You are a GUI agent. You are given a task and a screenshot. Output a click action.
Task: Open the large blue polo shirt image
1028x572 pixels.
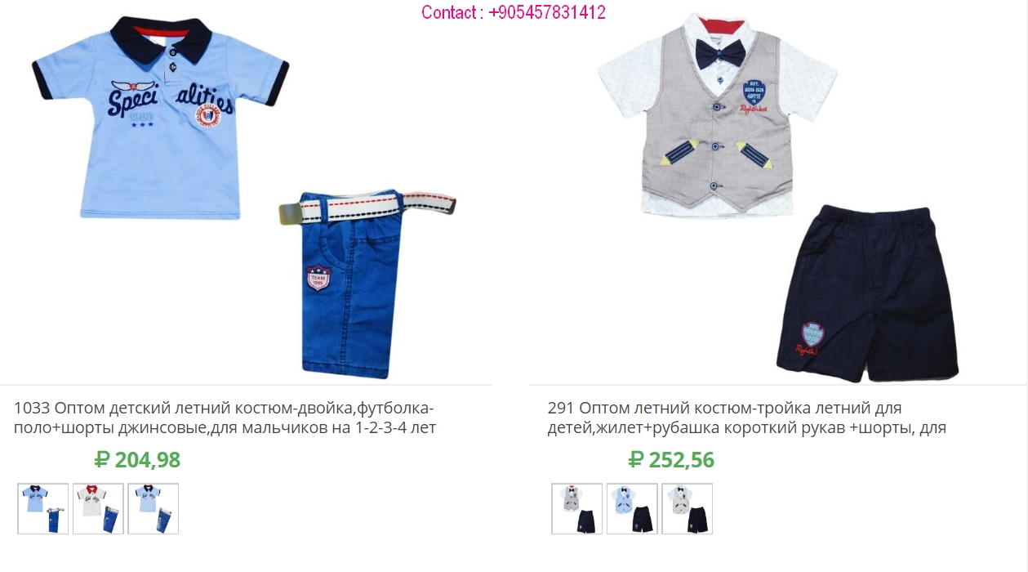point(161,117)
